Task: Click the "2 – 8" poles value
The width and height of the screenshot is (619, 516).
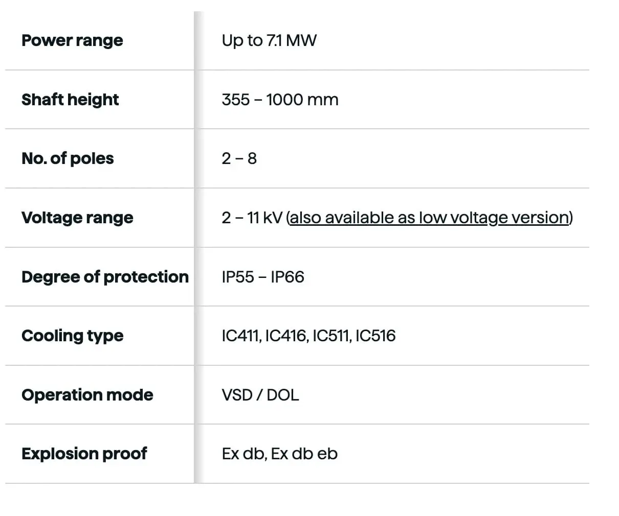Action: click(239, 158)
